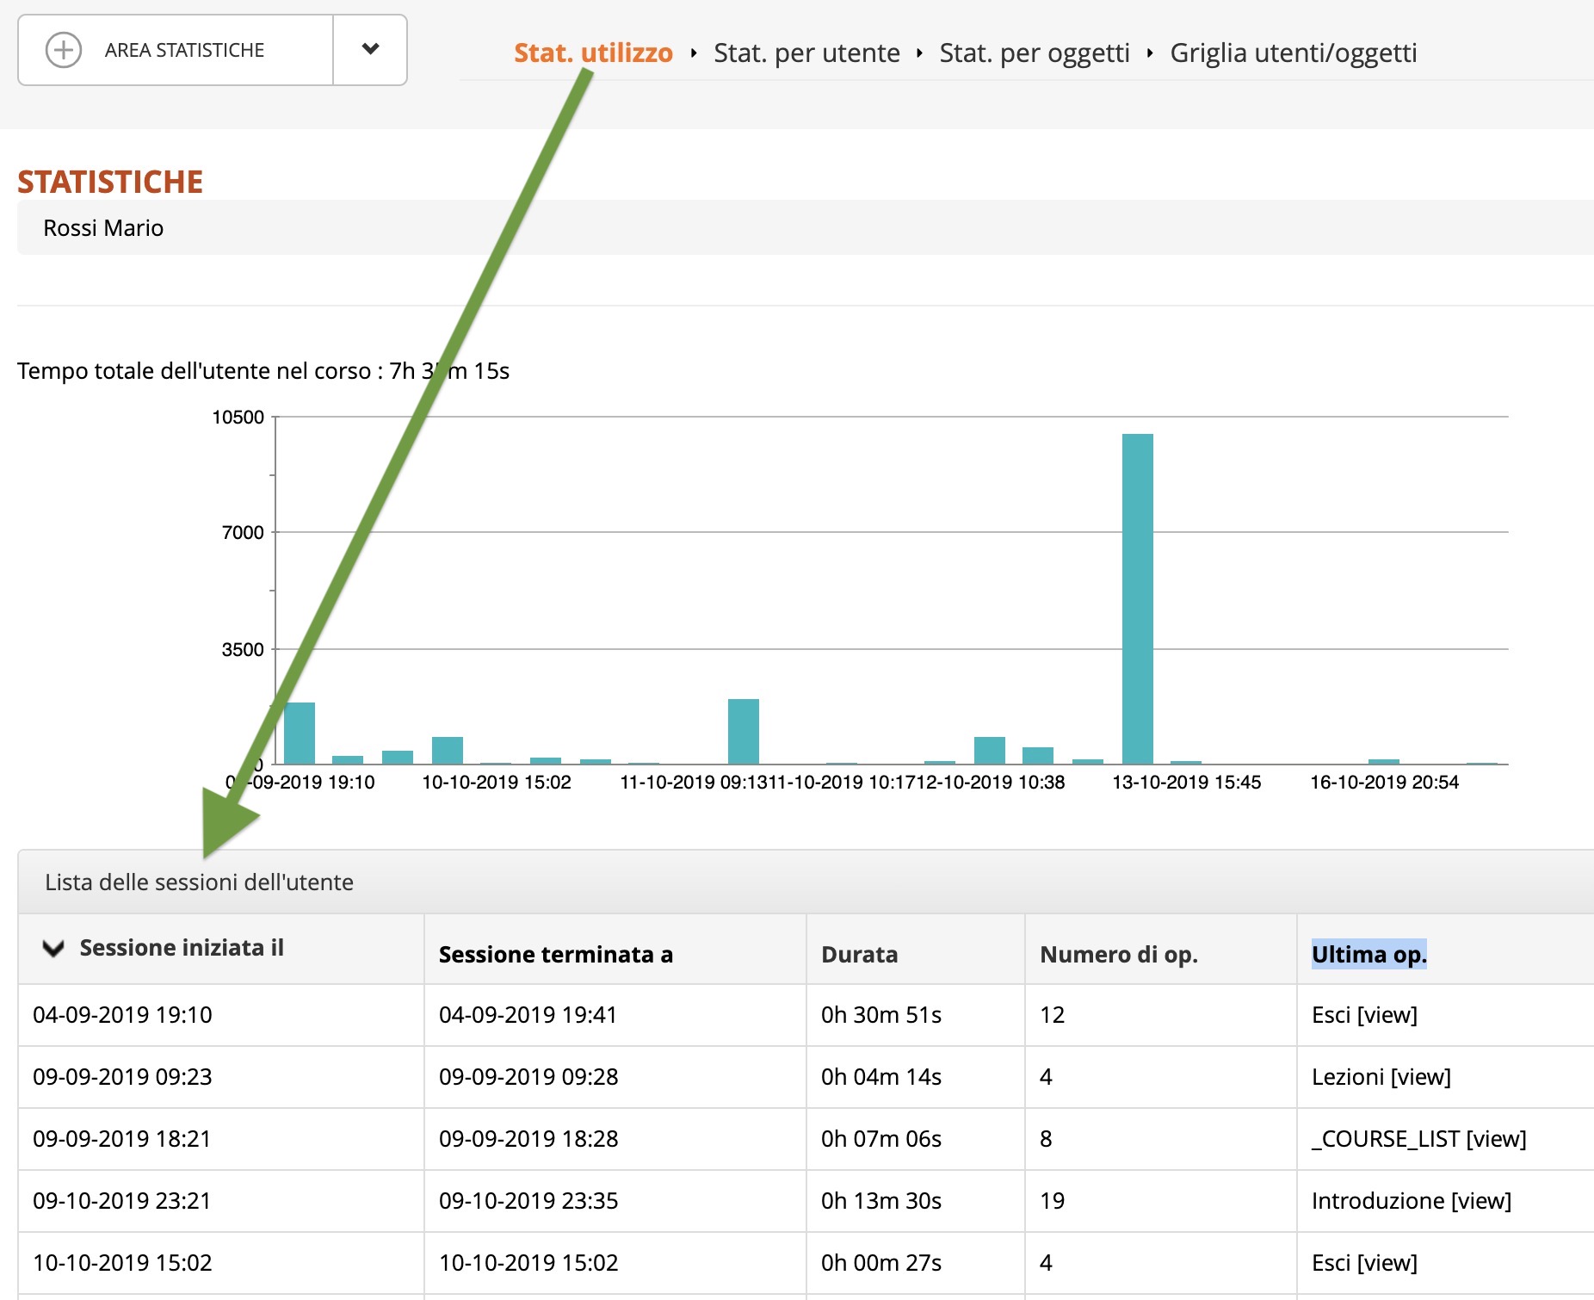Click the first chart bar for 04-09-2019

click(x=300, y=733)
